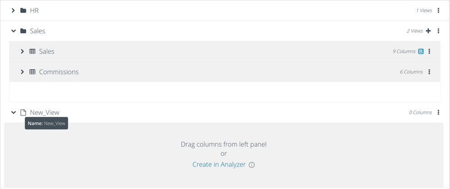Viewport: 450px width, 189px height.
Task: Click the HR folder icon
Action: click(x=23, y=10)
